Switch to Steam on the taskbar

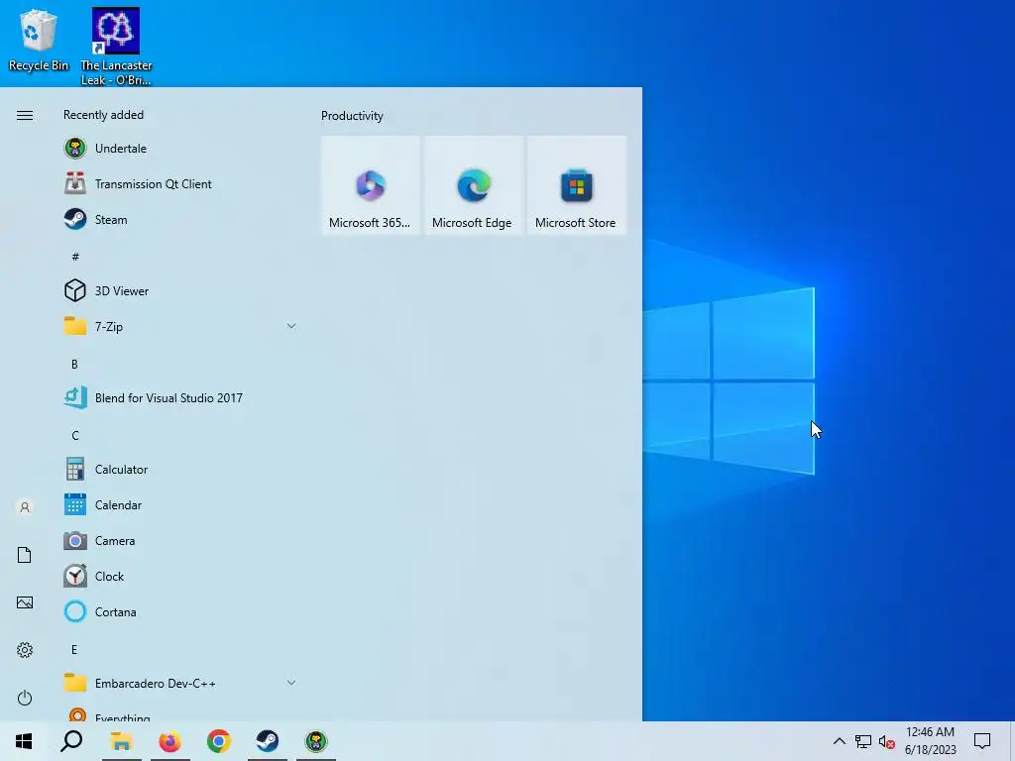pyautogui.click(x=268, y=741)
